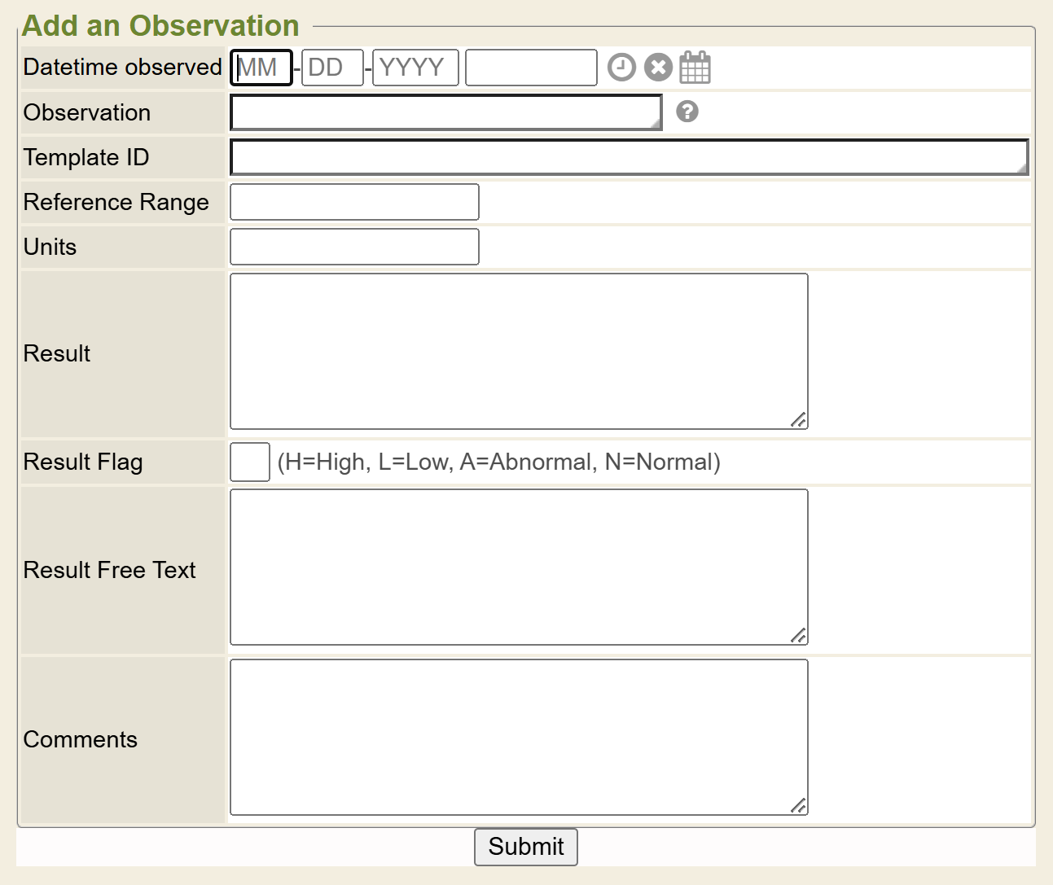Click the time field after the year
Screen dimensions: 1053x885
coord(531,68)
